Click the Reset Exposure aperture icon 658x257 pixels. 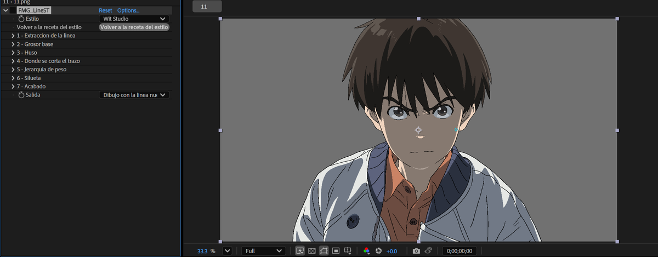coord(378,251)
